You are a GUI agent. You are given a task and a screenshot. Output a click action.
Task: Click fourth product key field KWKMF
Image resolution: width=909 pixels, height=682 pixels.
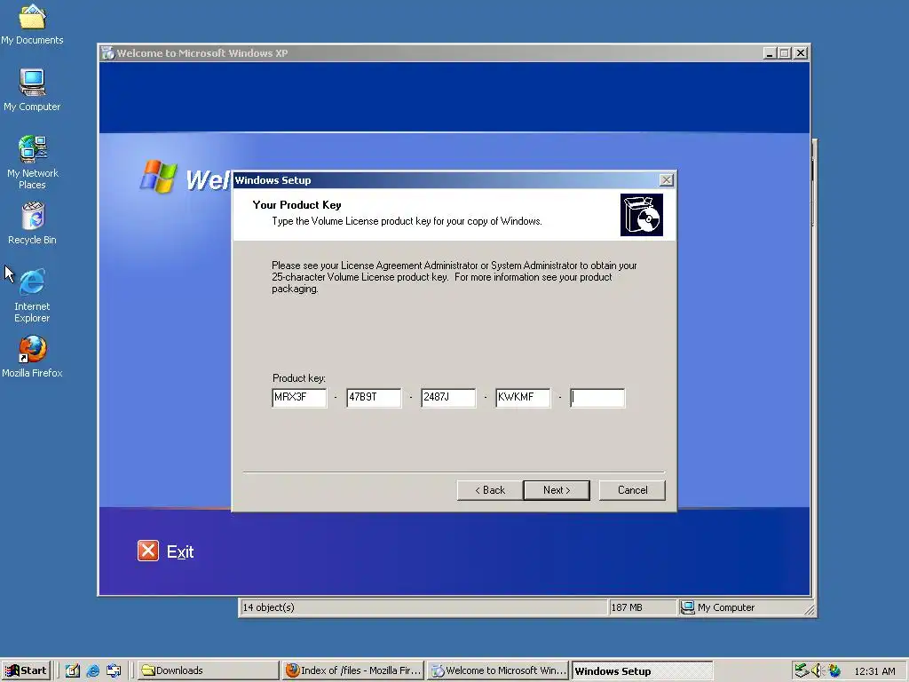click(x=523, y=398)
